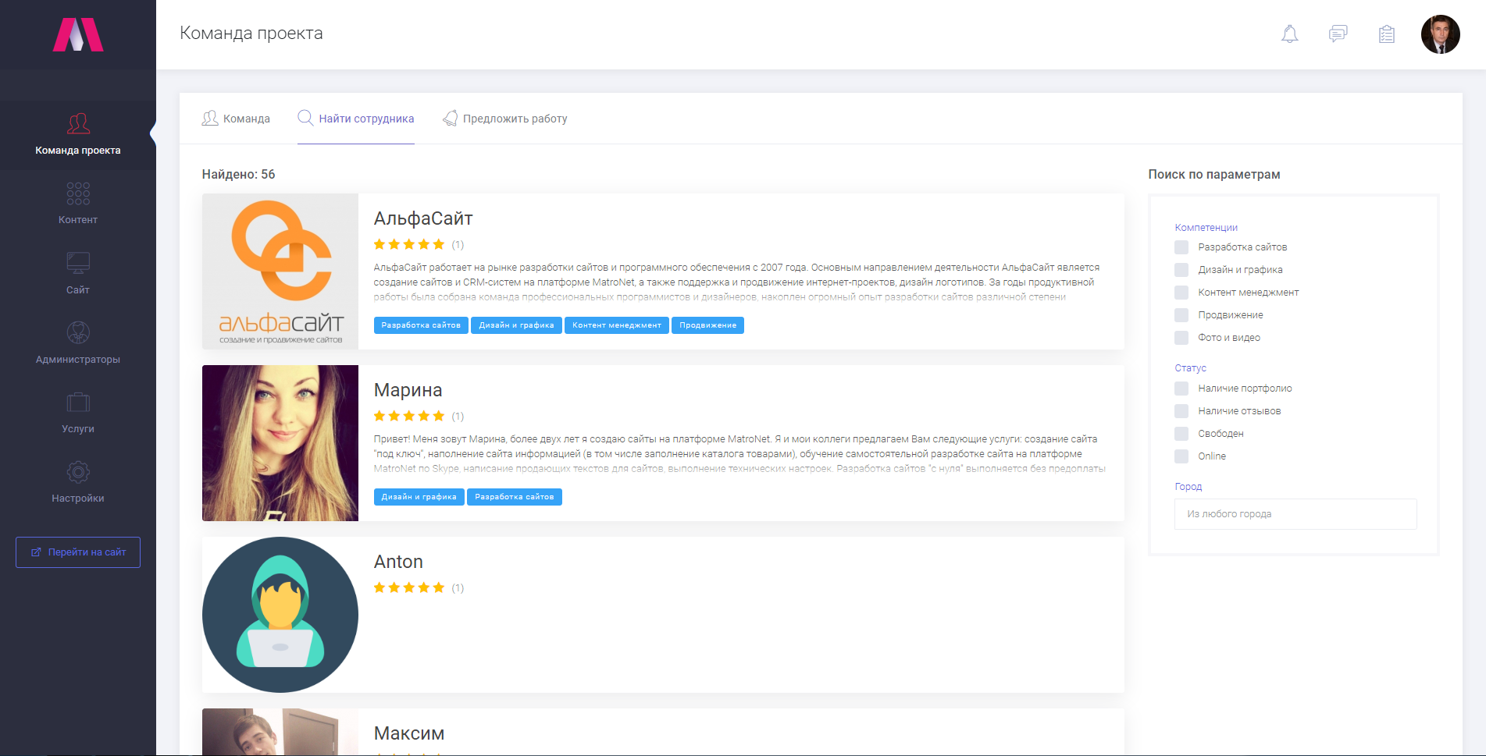
Task: Switch to the Предложить работу tab
Action: point(505,119)
